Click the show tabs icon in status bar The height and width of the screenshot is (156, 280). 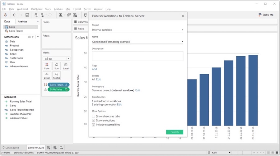[277, 153]
